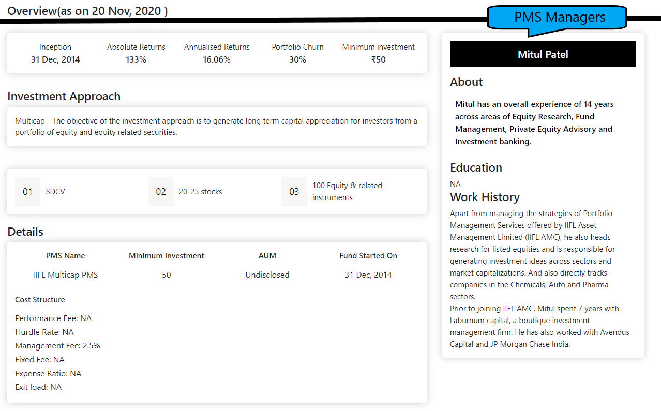Click the Undisclosed AUM value
This screenshot has width=661, height=411.
267,275
